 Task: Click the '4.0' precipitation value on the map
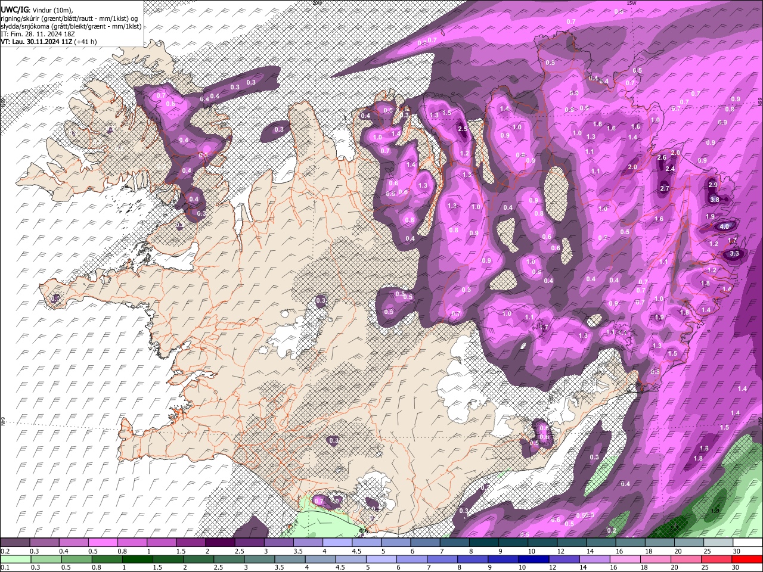(724, 227)
